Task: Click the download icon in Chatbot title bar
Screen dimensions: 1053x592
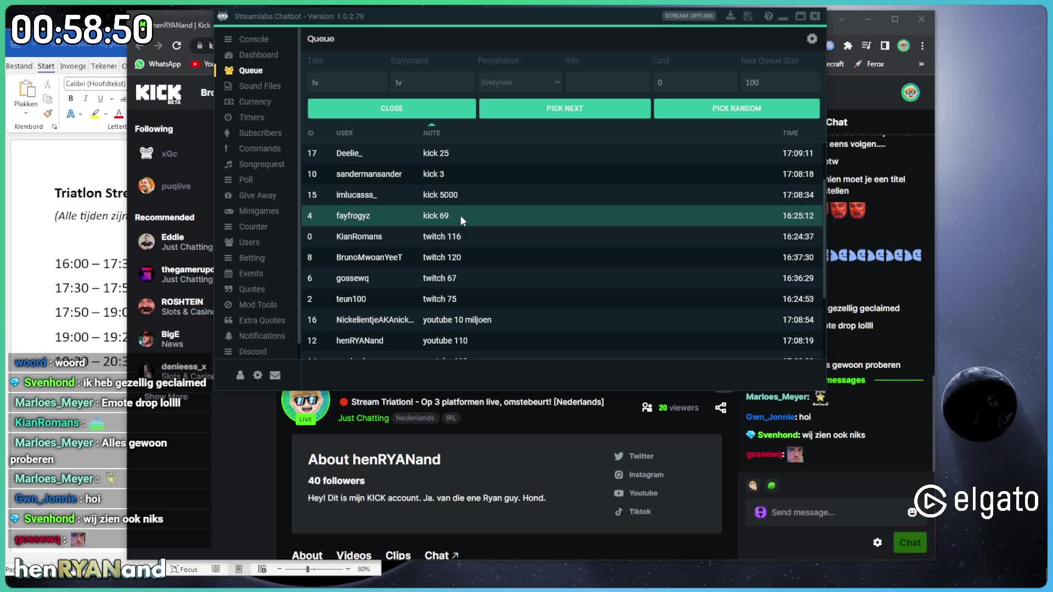Action: click(731, 16)
